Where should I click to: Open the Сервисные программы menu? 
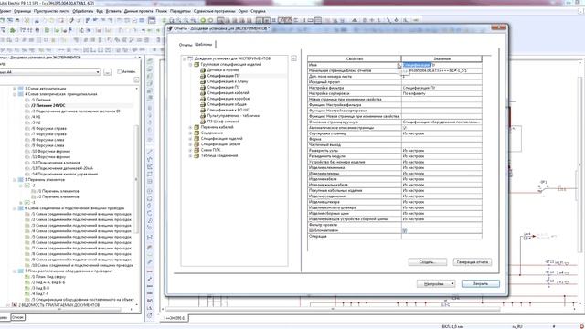point(215,11)
